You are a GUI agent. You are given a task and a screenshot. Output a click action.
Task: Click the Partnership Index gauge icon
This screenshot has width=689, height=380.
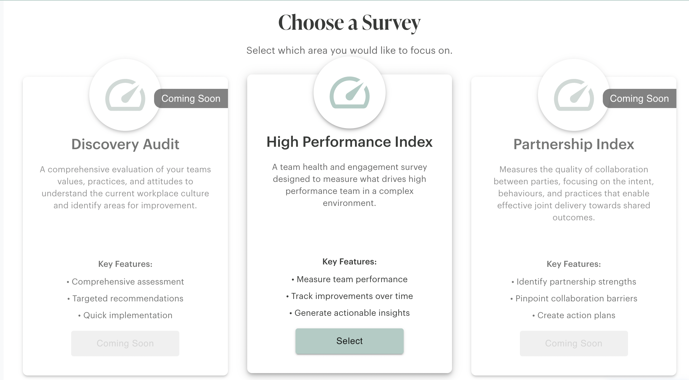pos(574,95)
